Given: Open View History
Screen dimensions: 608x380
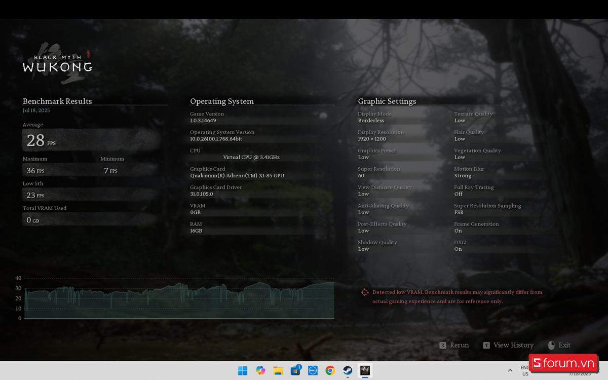Looking at the screenshot, I should pyautogui.click(x=508, y=345).
